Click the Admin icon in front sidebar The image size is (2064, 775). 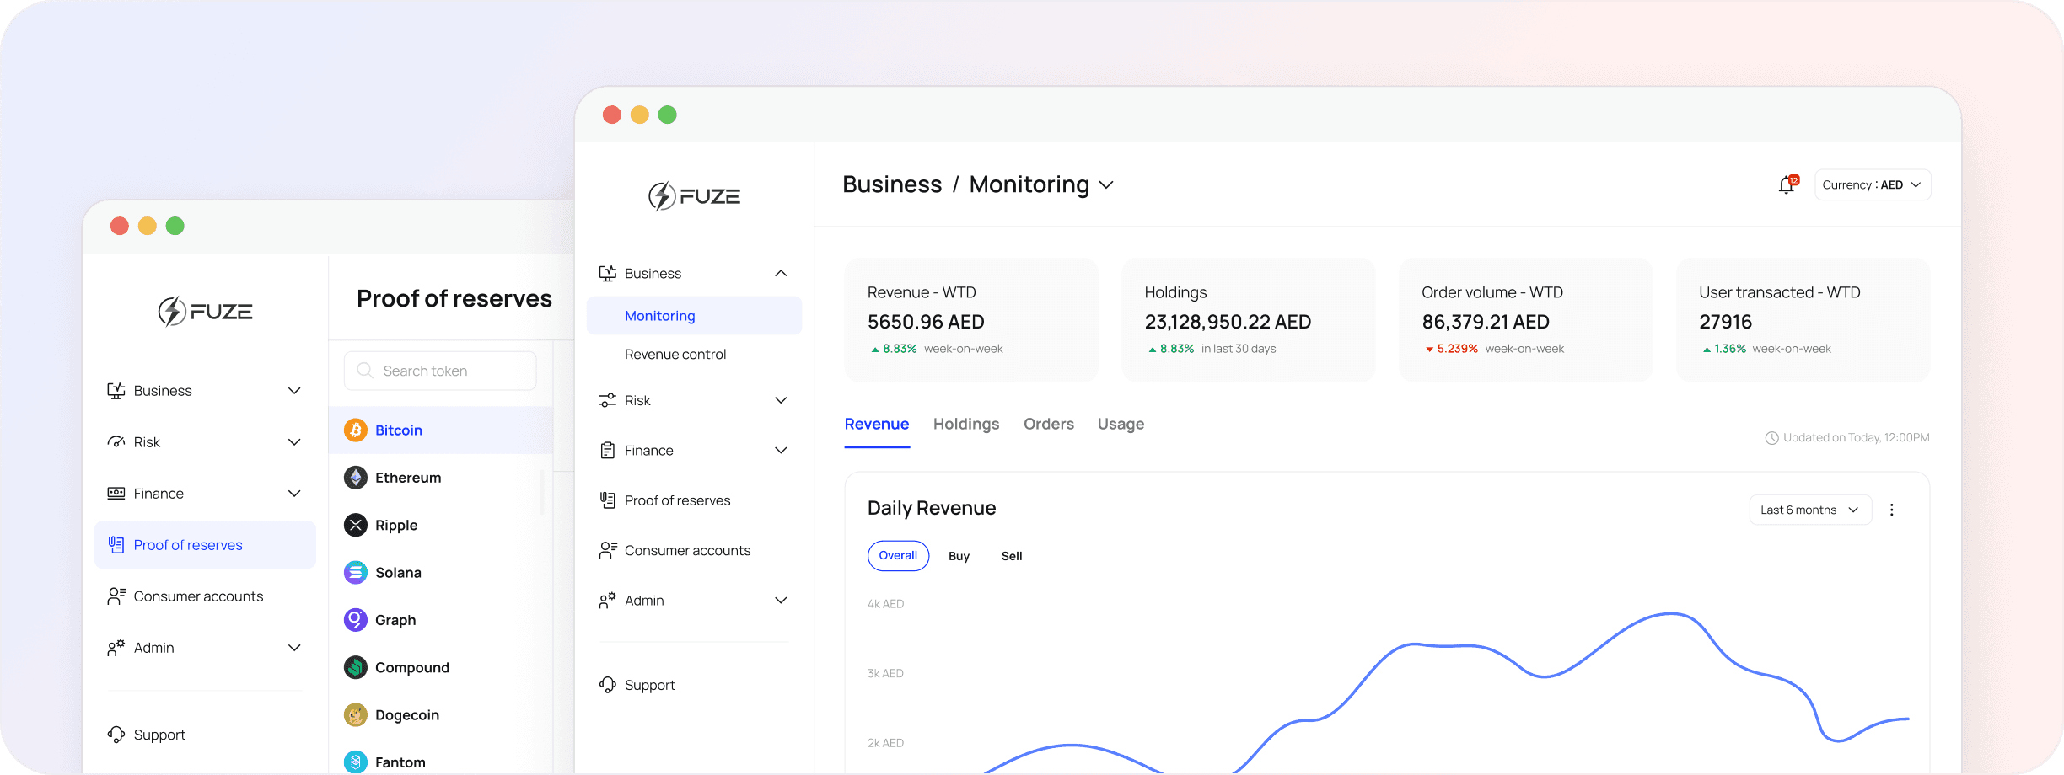point(607,601)
